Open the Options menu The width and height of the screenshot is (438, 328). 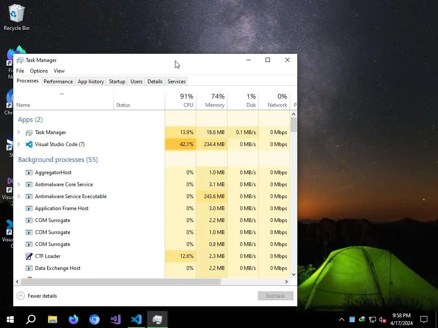39,71
